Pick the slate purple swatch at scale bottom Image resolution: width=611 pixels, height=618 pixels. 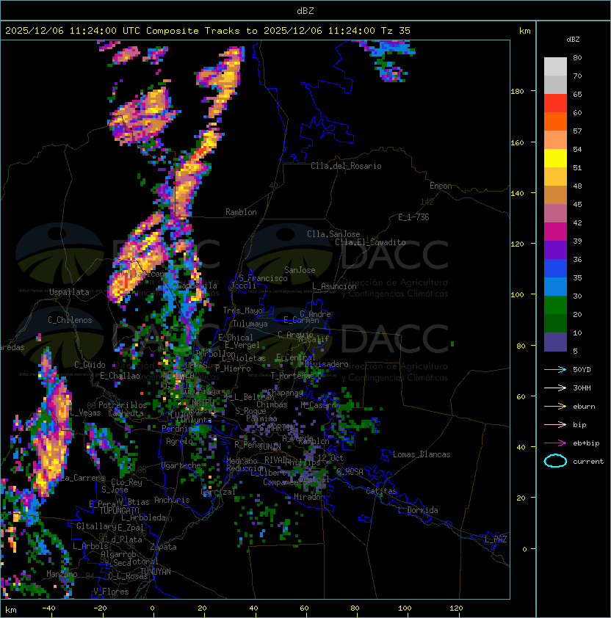click(x=555, y=342)
